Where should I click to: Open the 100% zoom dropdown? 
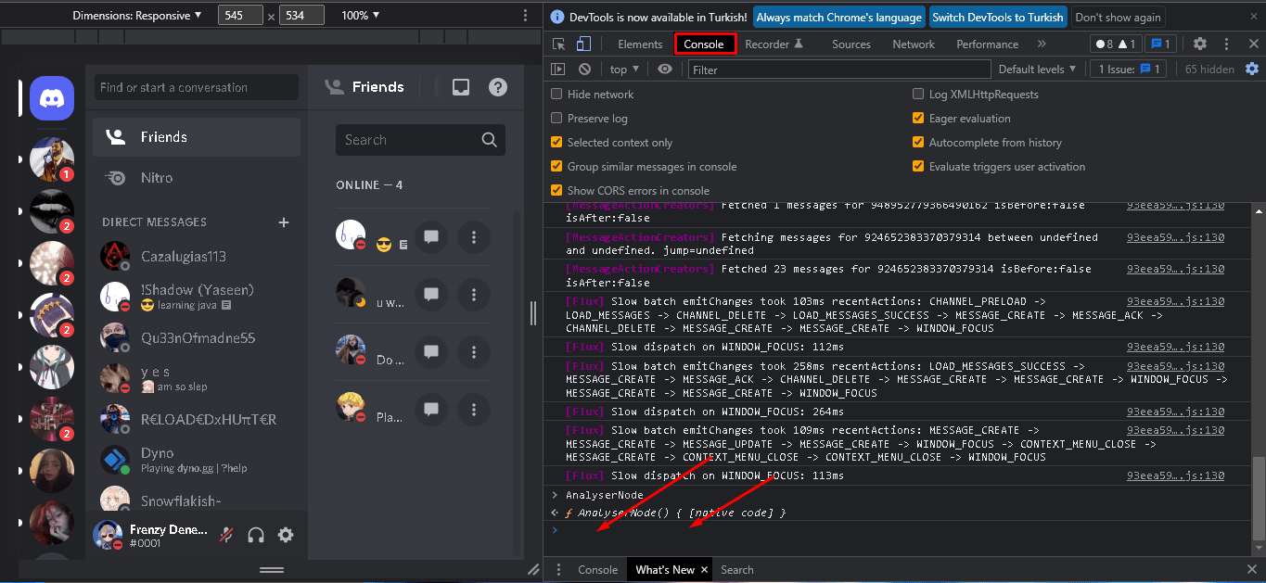(x=360, y=16)
